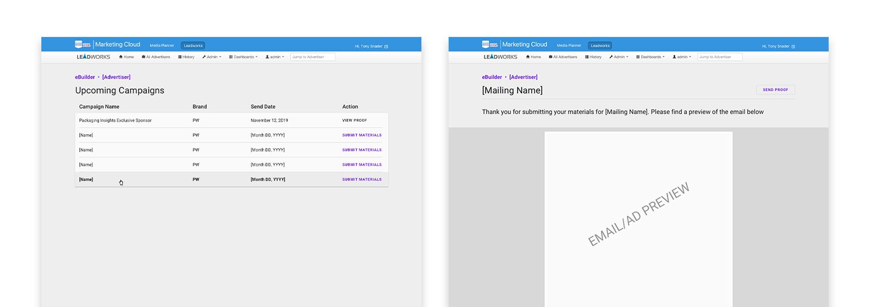Click PMMI Media Group logo on Upcoming Campaigns page
870x307 pixels.
tap(83, 45)
